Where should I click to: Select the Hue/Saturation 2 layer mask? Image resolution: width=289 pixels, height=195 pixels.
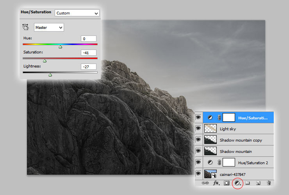[x=229, y=162]
